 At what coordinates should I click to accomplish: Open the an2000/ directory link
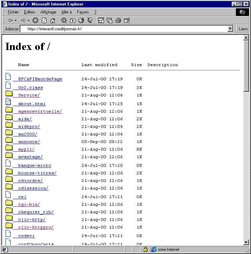point(28,134)
